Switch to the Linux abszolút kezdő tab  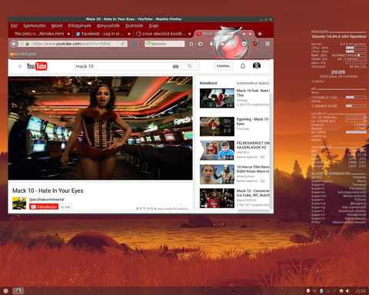coord(163,34)
